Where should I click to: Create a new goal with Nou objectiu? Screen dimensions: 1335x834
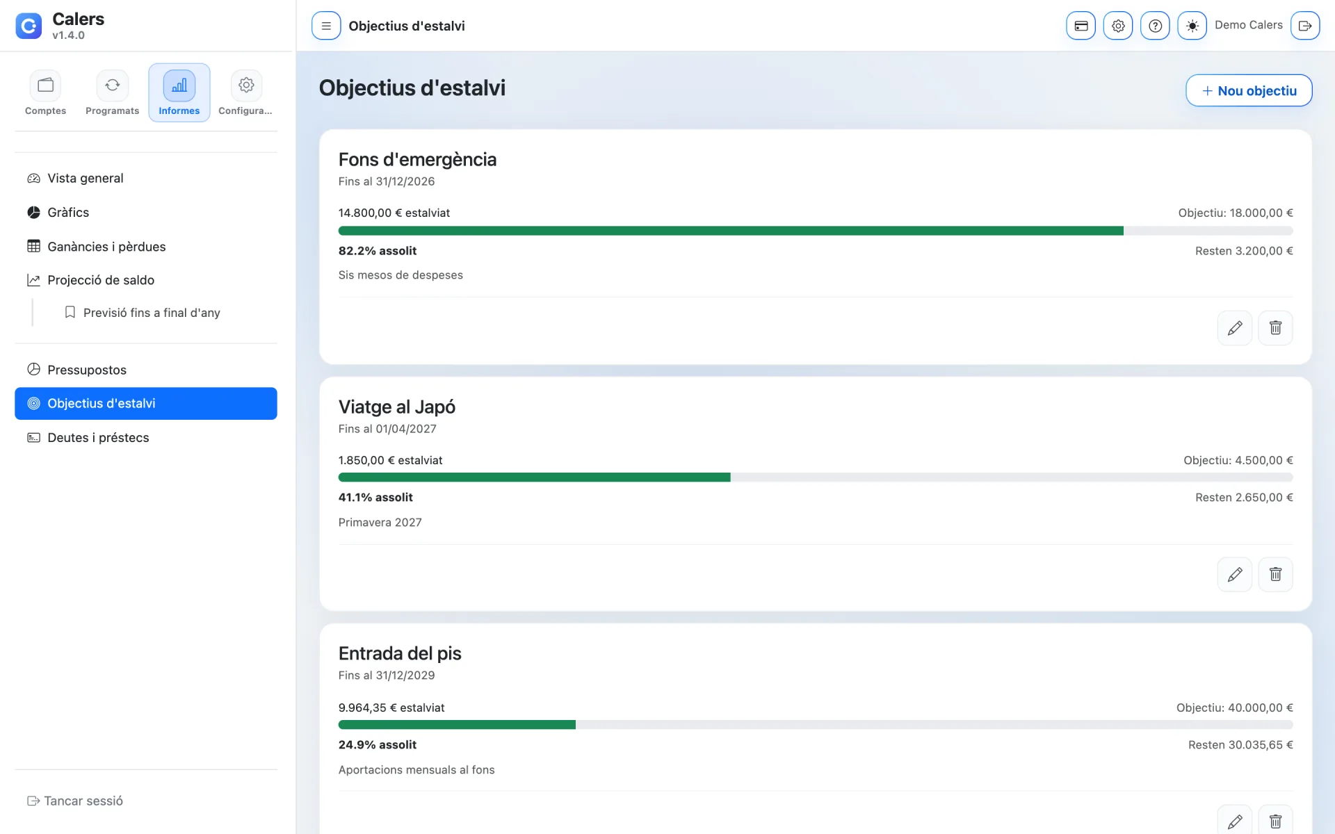1249,91
